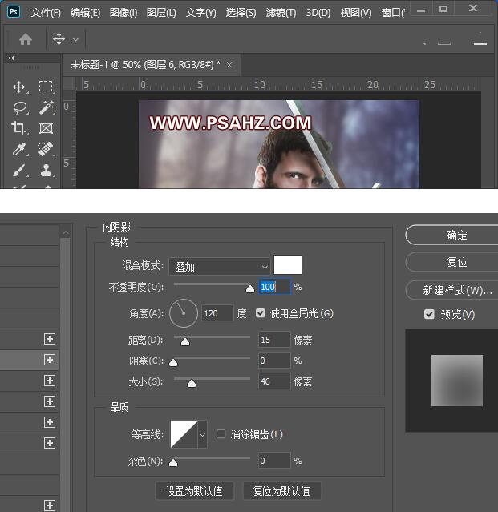The height and width of the screenshot is (512, 498).
Task: Click the 不透明度 opacity value field
Action: click(x=274, y=287)
